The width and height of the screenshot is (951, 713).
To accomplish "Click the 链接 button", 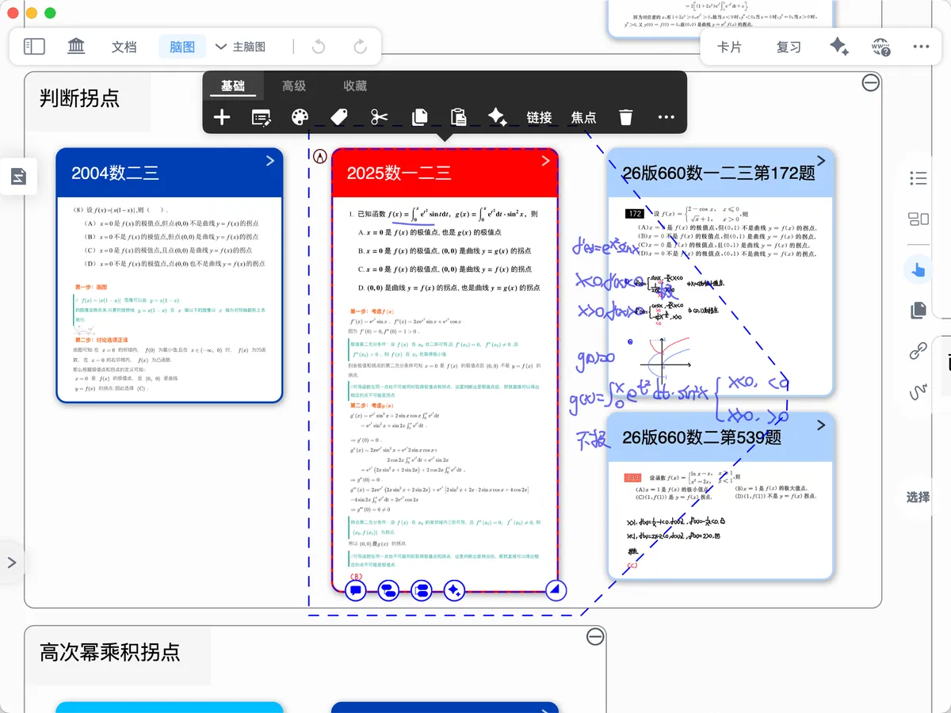I will point(539,117).
